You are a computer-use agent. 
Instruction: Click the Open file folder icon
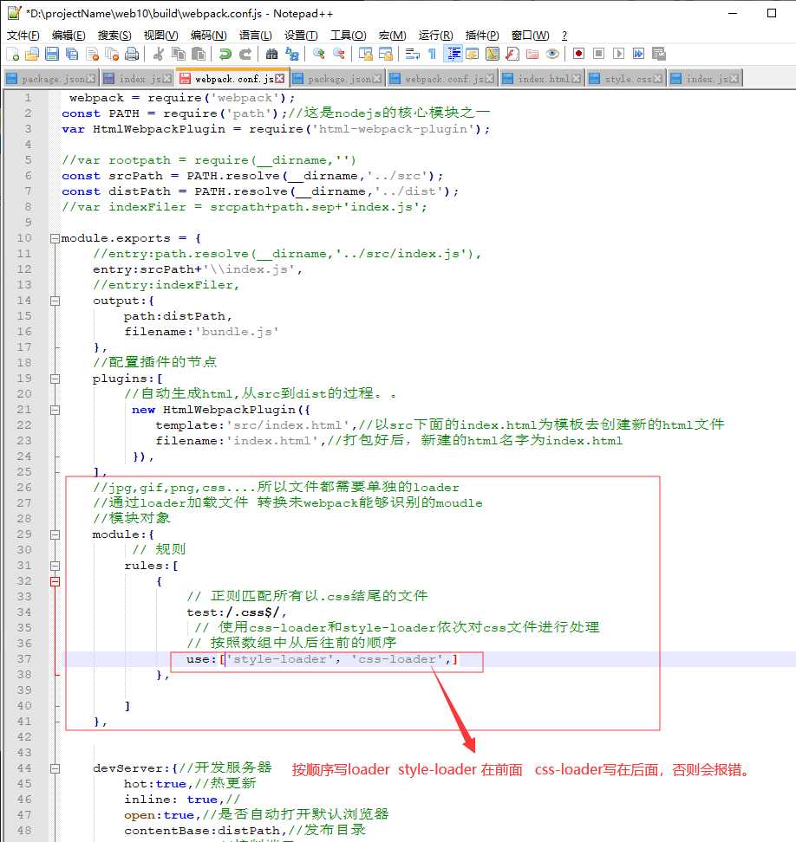coord(32,54)
